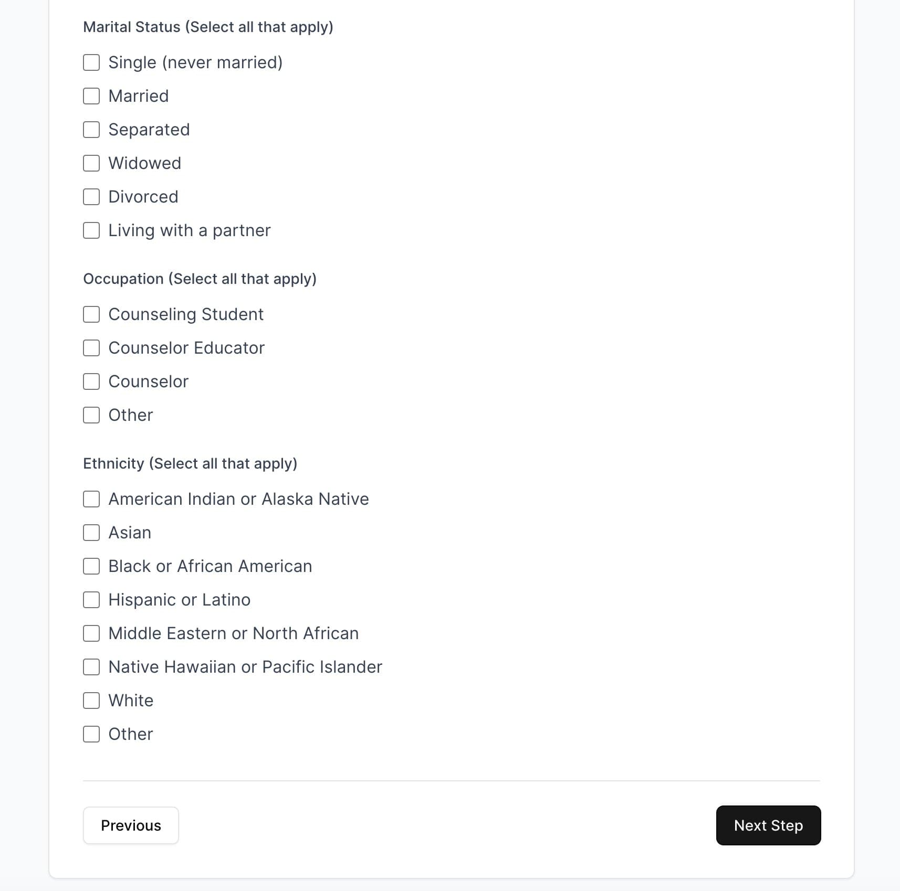The height and width of the screenshot is (891, 900).
Task: Select the Widowed checkbox
Action: (91, 163)
